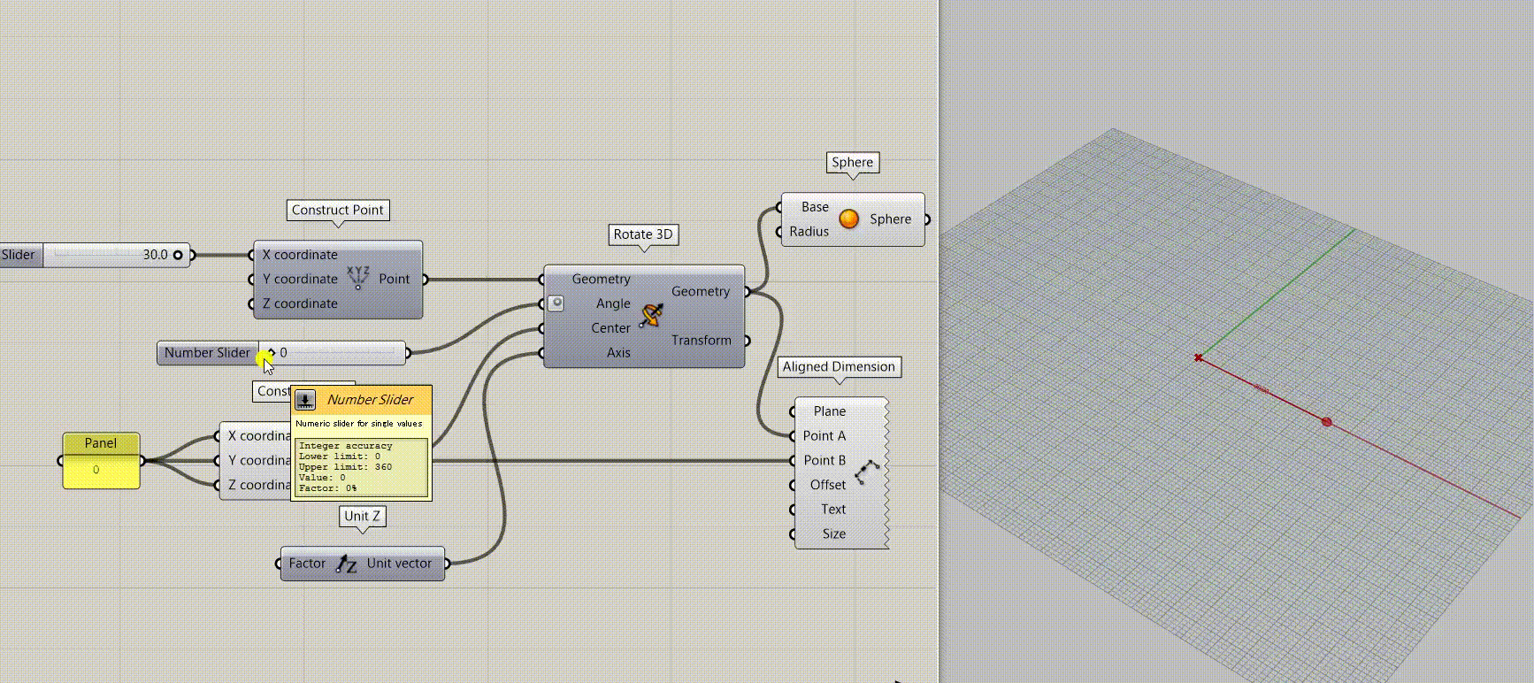
Task: Click the Geometry input of Rotate 3D
Action: click(x=602, y=279)
